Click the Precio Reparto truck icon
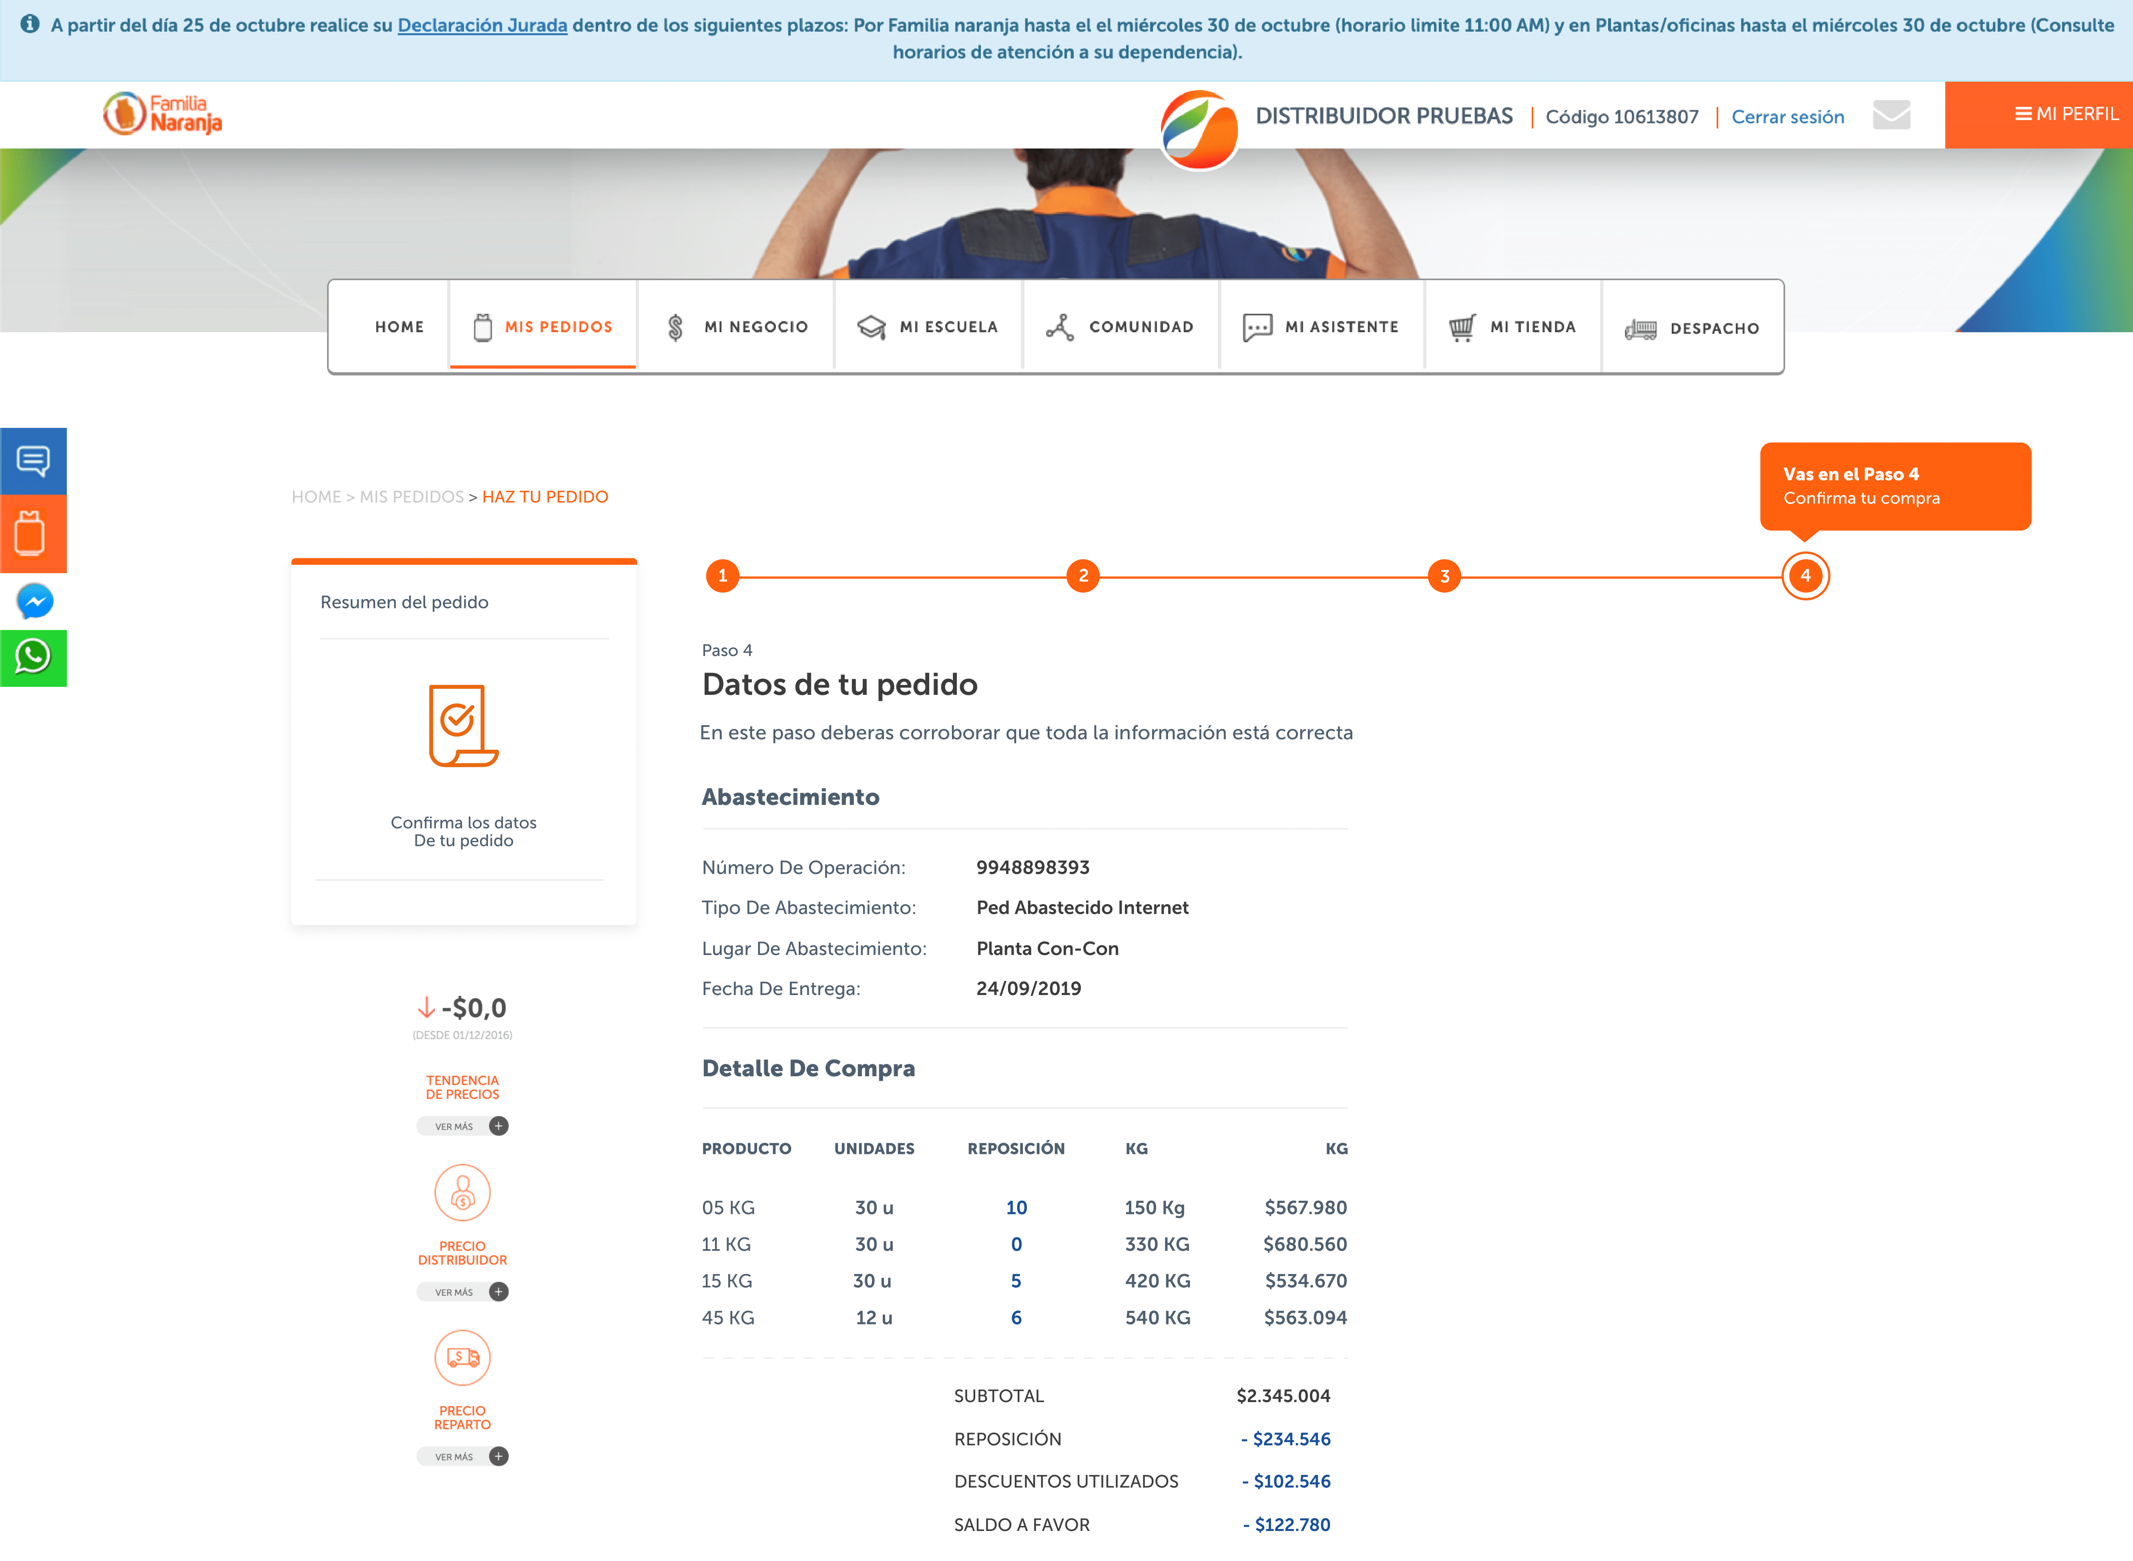Viewport: 2133px width, 1561px height. point(462,1358)
